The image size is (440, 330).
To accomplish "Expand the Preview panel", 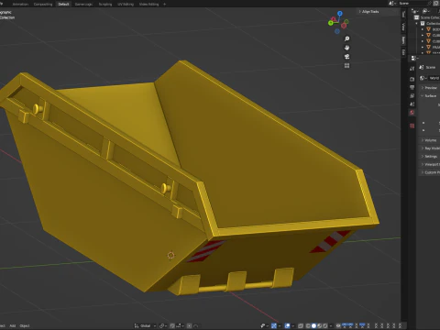I will tap(430, 88).
